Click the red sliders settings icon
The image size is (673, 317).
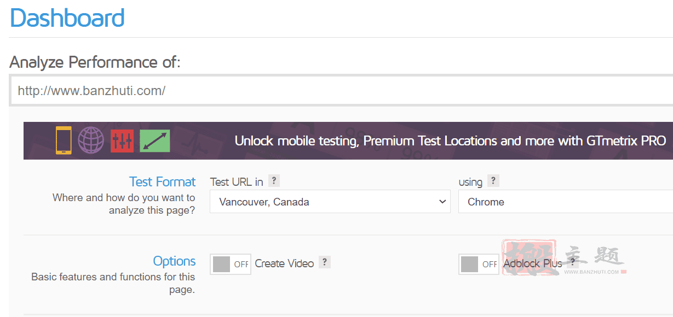coord(122,141)
